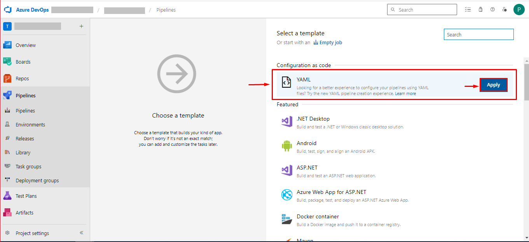Click the .NET Desktop Visual Studio icon
The width and height of the screenshot is (529, 242).
pyautogui.click(x=286, y=122)
